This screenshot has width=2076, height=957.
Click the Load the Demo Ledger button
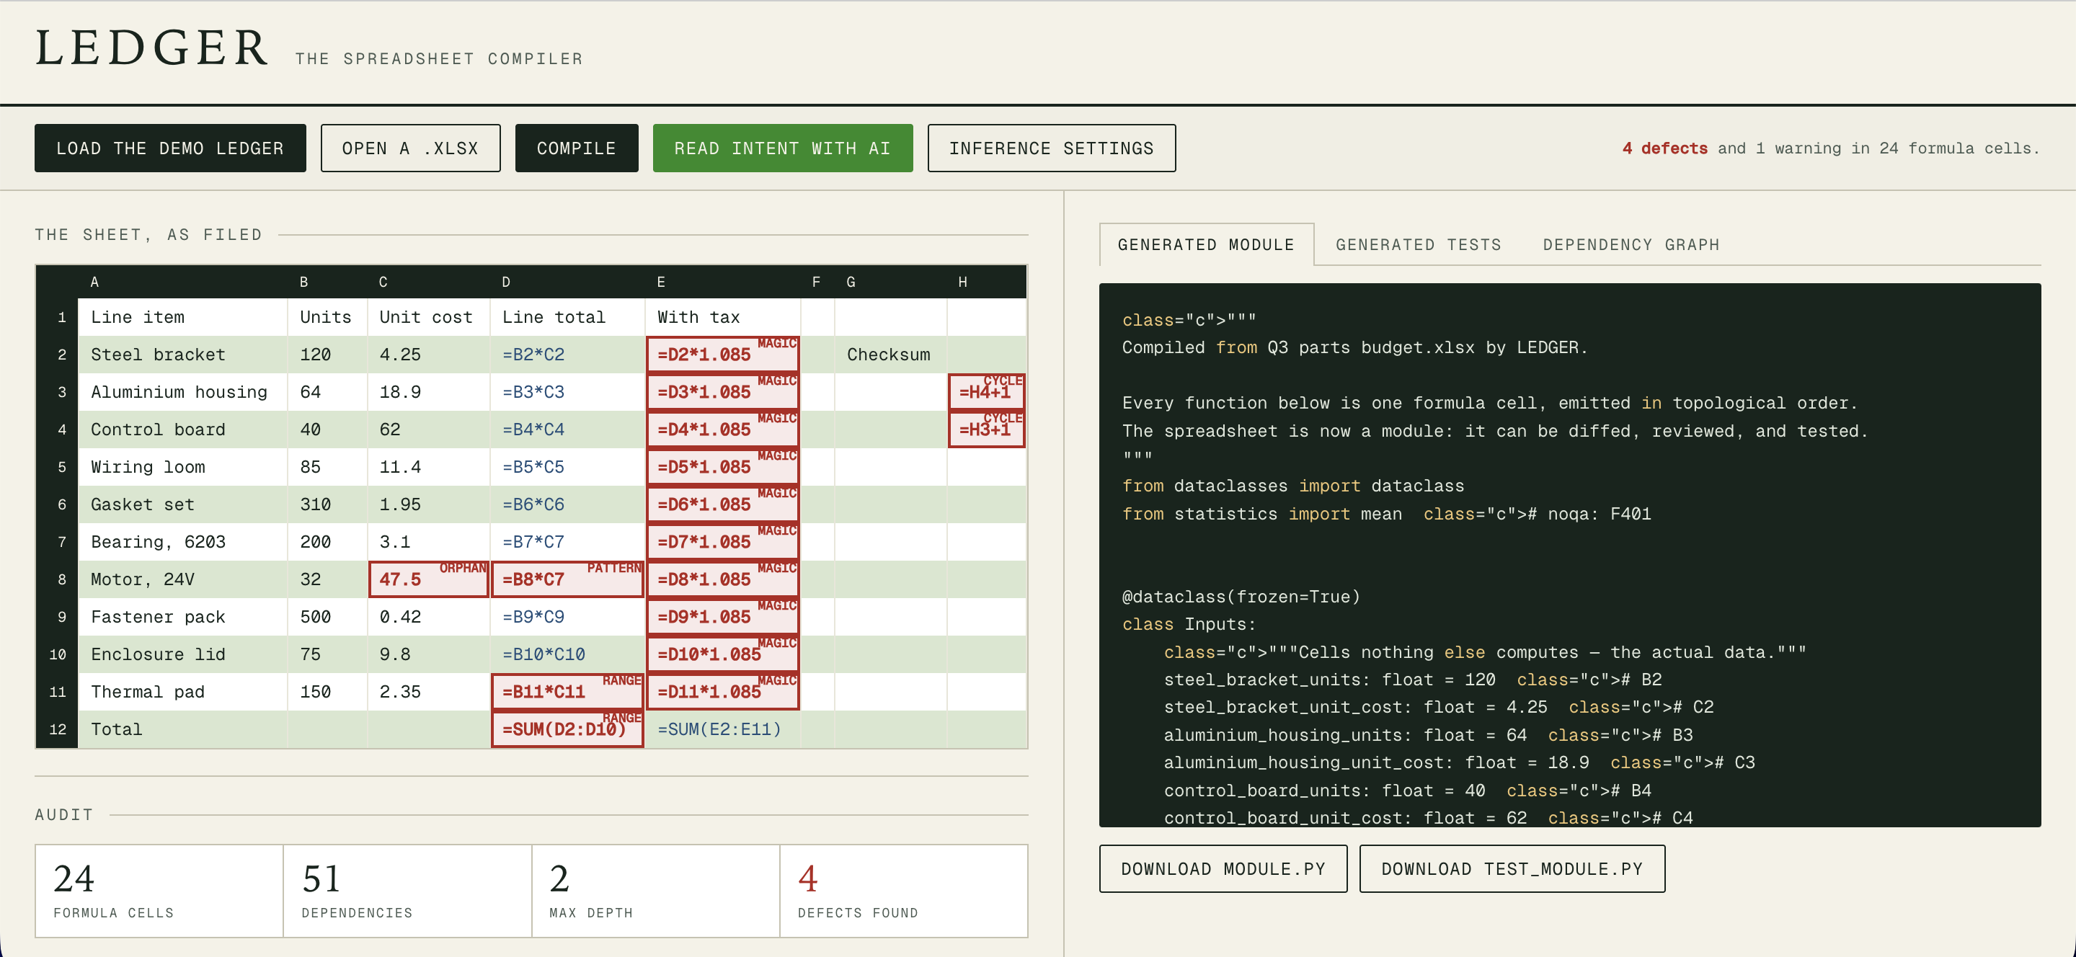(x=170, y=148)
